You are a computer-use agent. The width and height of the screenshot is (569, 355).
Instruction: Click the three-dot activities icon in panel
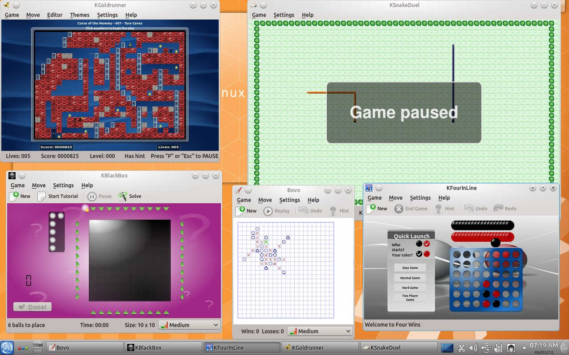[x=23, y=348]
